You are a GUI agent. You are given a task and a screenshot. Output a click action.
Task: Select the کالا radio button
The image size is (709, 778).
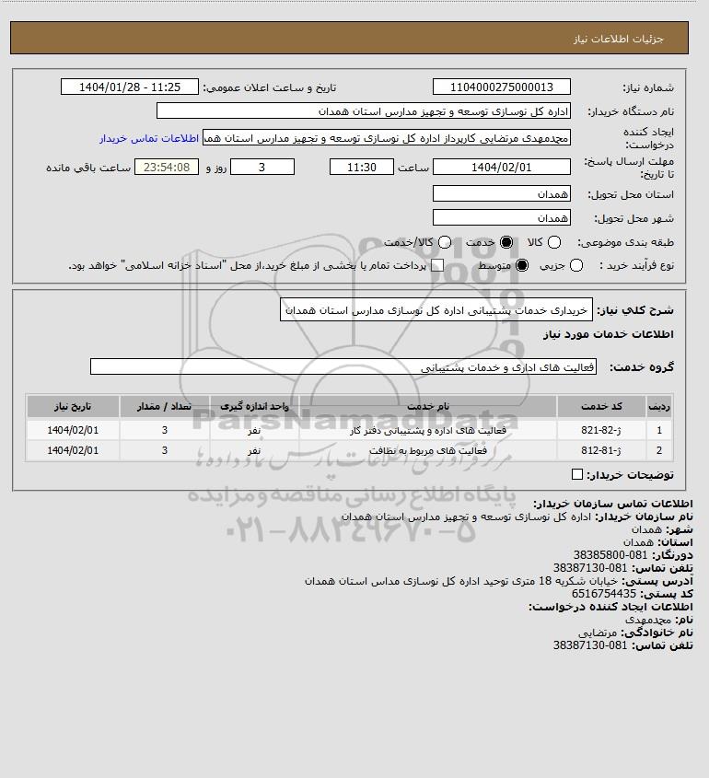click(x=554, y=242)
